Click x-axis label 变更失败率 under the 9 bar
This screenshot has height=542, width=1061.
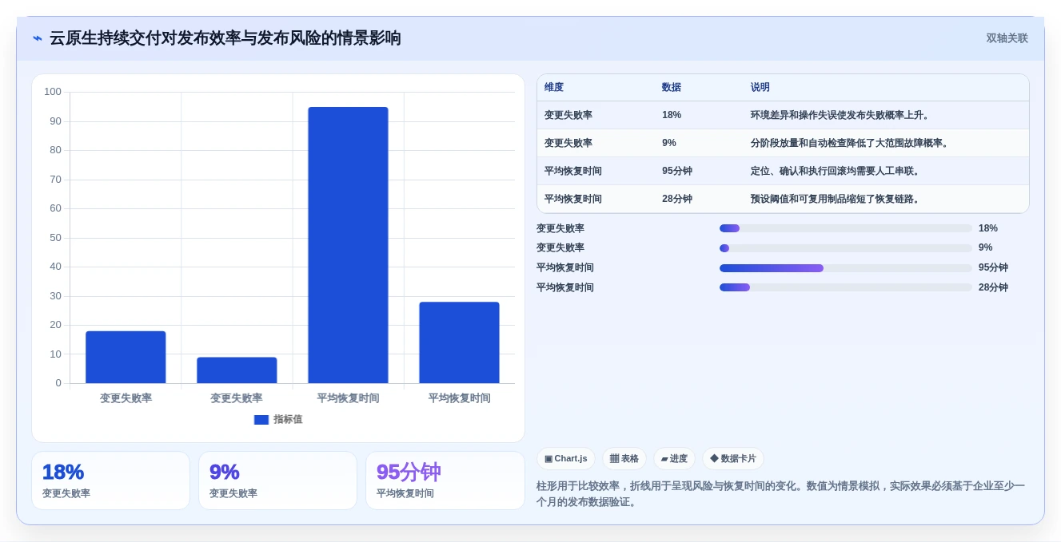click(237, 398)
